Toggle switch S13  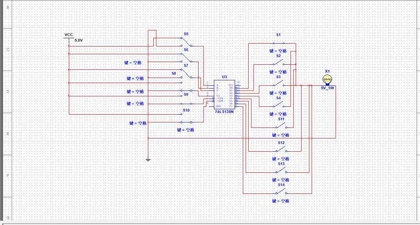(281, 170)
